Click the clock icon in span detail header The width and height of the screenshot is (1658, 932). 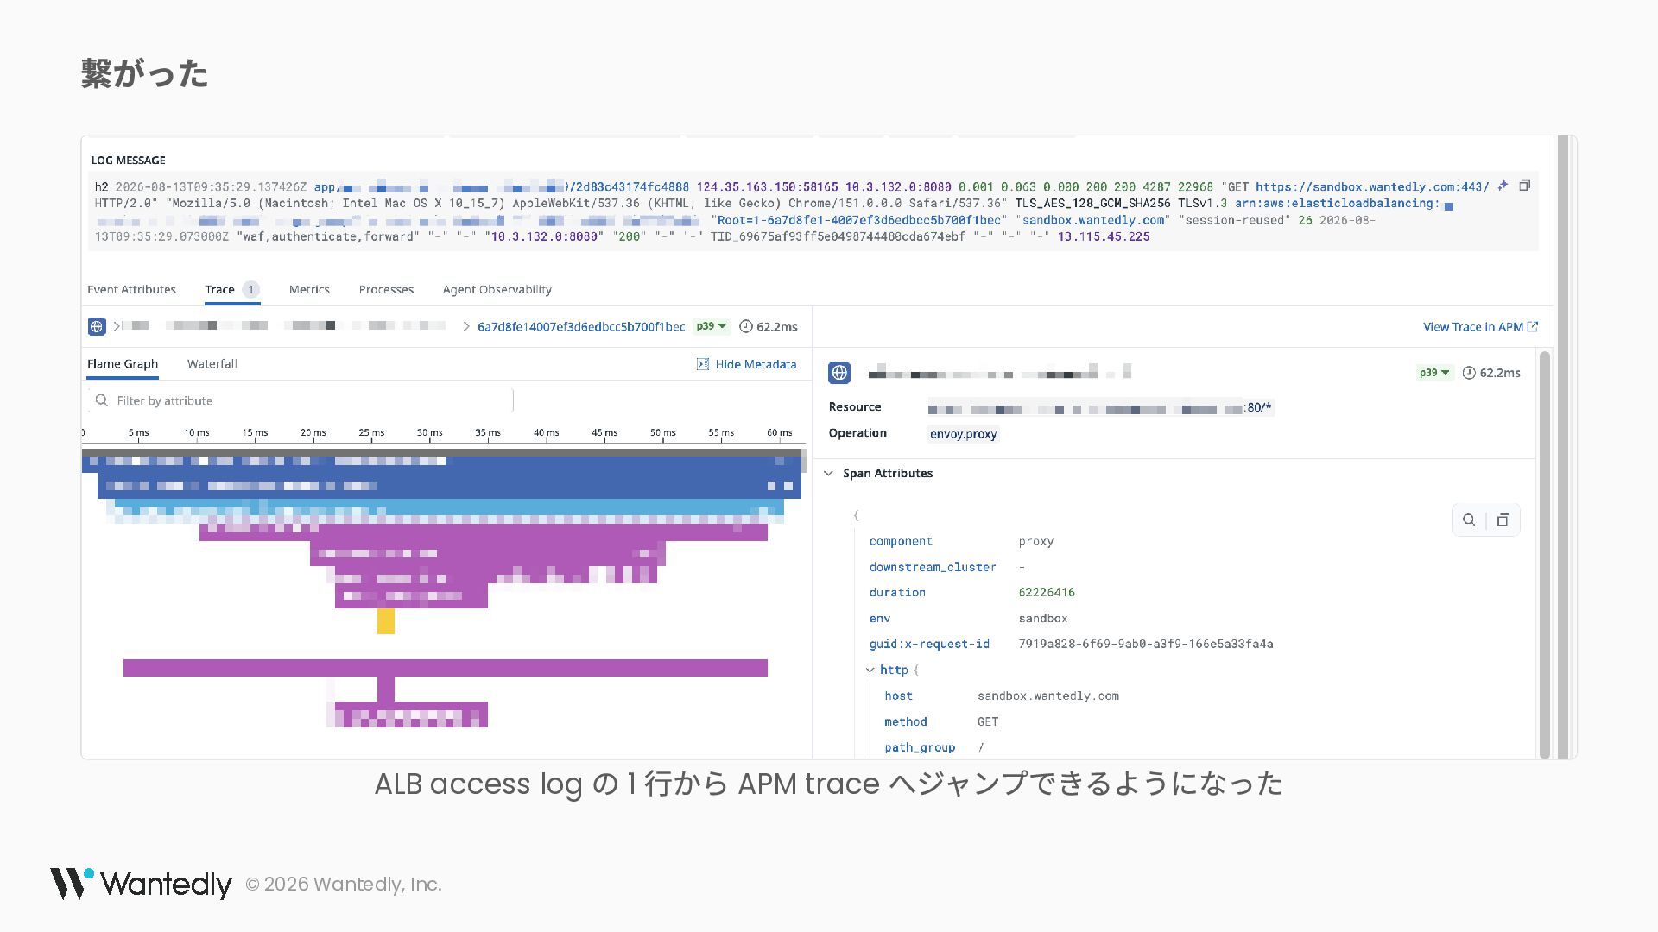tap(1469, 373)
